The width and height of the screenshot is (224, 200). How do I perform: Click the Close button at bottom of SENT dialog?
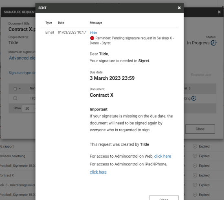164,198
